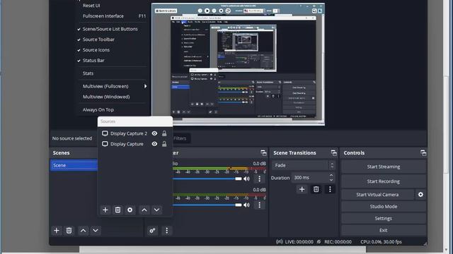Float the Audio Mixer dock
453x254 pixels.
point(263,152)
